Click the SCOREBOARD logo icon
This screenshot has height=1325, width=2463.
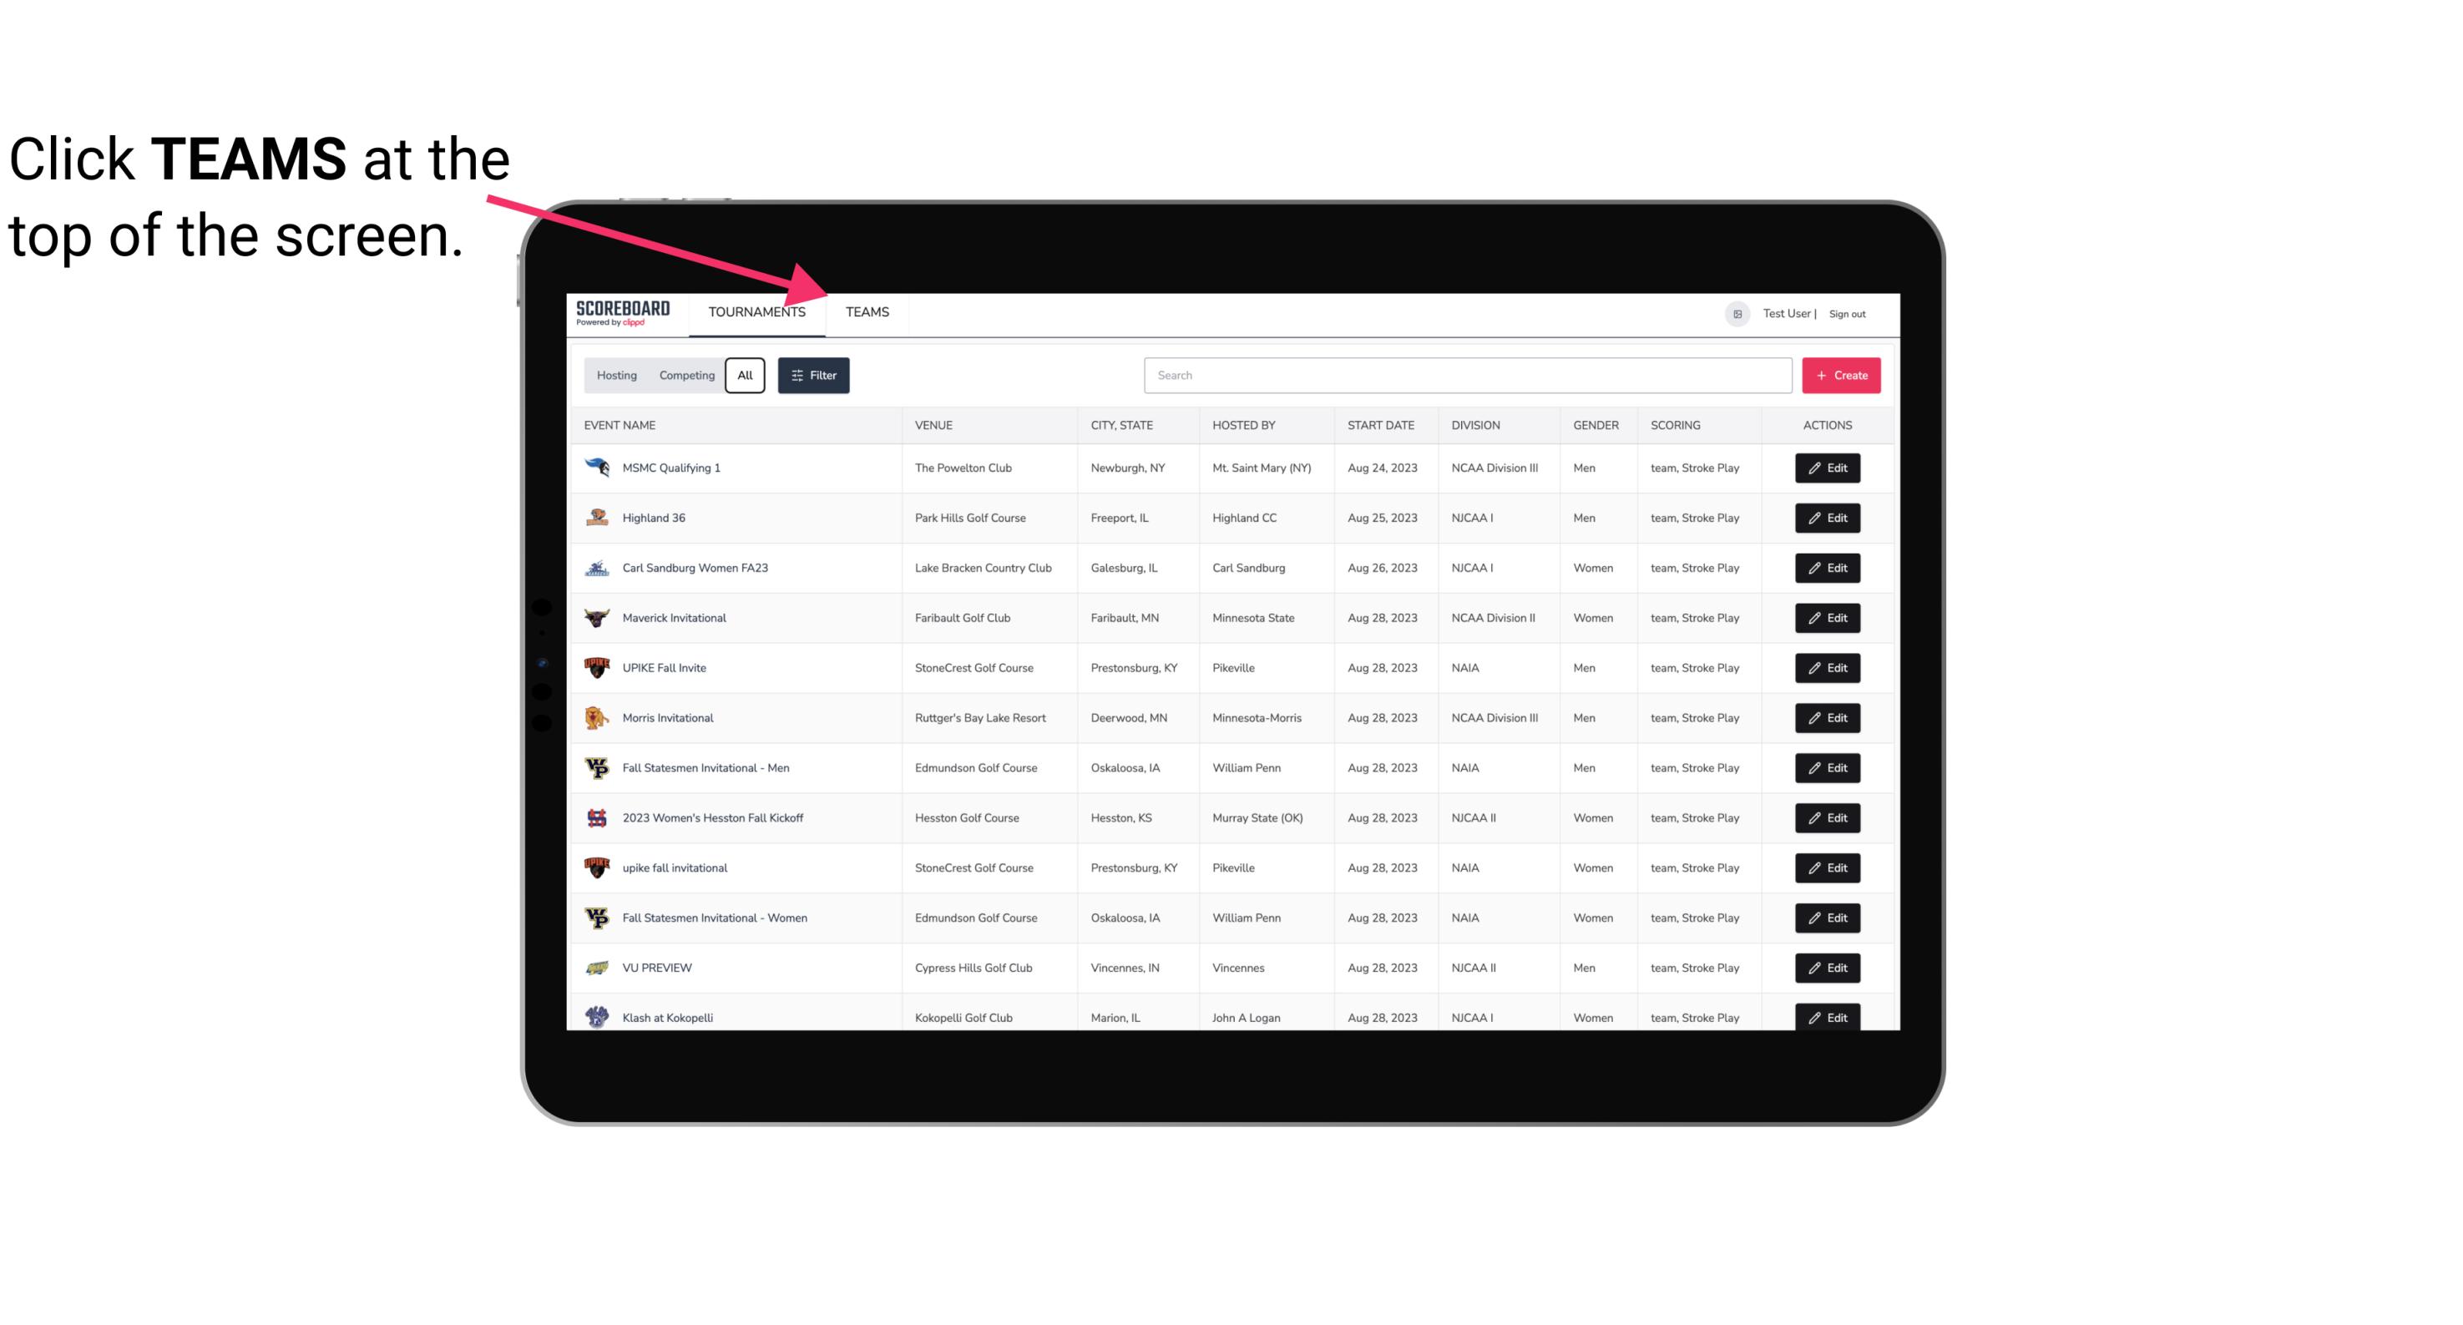[620, 310]
